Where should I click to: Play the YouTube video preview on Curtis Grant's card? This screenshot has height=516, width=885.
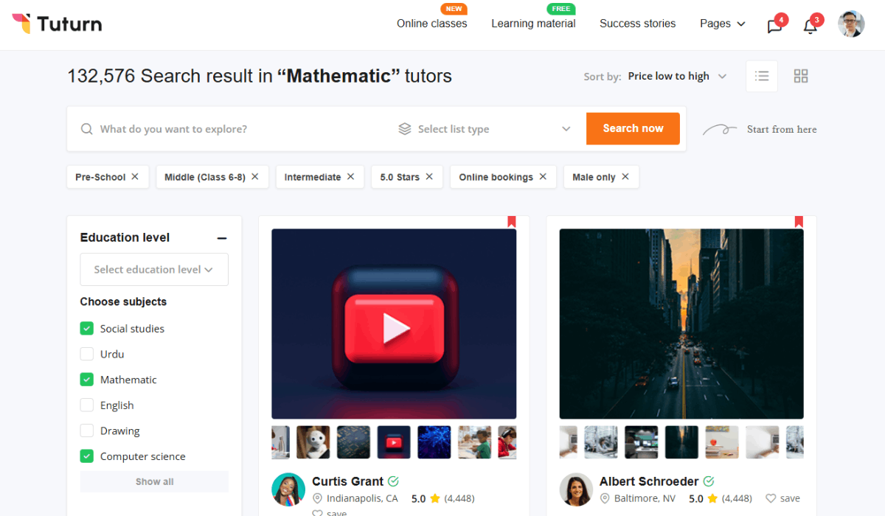394,324
